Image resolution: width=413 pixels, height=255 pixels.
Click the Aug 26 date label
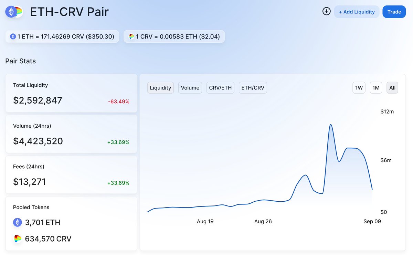click(263, 221)
